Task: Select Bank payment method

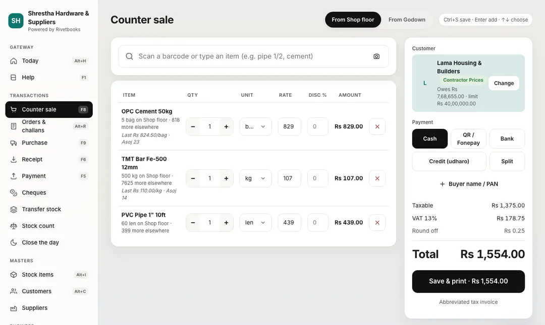Action: click(x=507, y=139)
